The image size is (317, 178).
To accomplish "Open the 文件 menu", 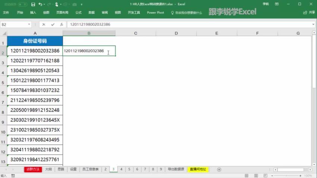I will coord(6,13).
